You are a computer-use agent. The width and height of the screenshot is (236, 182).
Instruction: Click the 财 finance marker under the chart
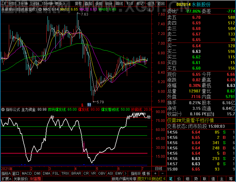(x=89, y=105)
